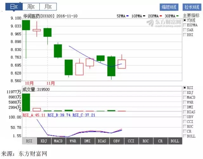Enable the SAR main indicator checkbox
Viewport: 203px width, 159px height.
click(185, 30)
